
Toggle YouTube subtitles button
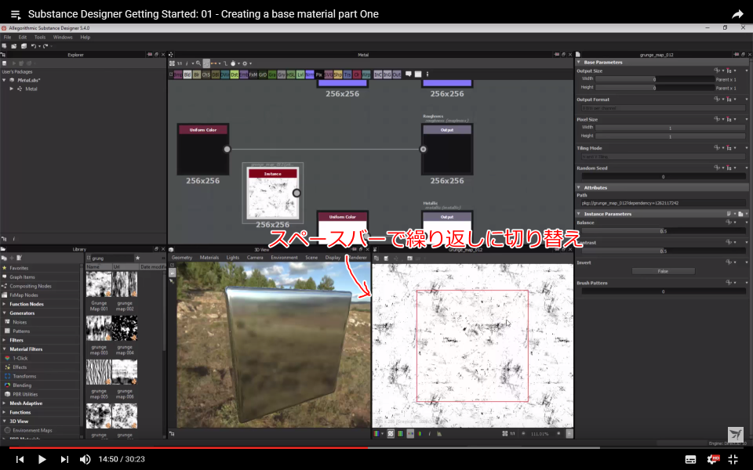690,460
